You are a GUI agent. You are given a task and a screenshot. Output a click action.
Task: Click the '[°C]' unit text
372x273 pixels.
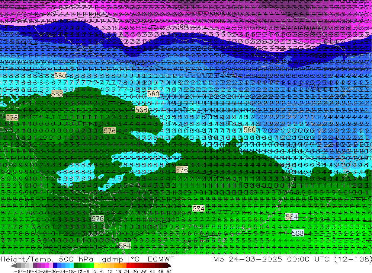click(x=135, y=260)
